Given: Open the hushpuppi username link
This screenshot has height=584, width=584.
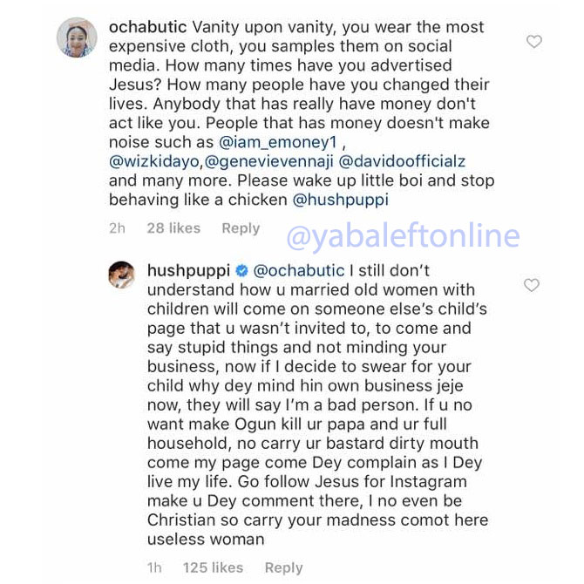Looking at the screenshot, I should [x=188, y=271].
